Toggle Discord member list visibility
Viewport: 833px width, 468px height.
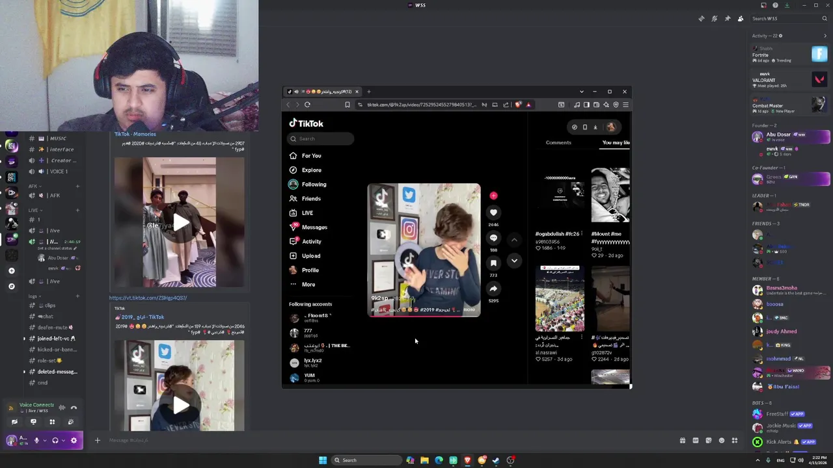pos(741,19)
